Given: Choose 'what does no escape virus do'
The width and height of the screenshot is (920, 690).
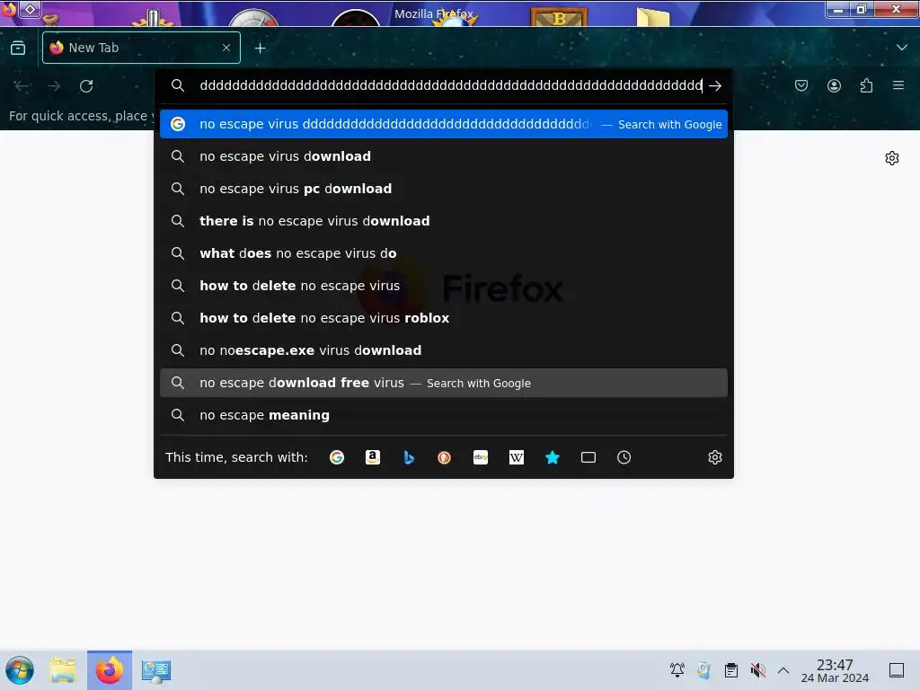Looking at the screenshot, I should click(444, 253).
